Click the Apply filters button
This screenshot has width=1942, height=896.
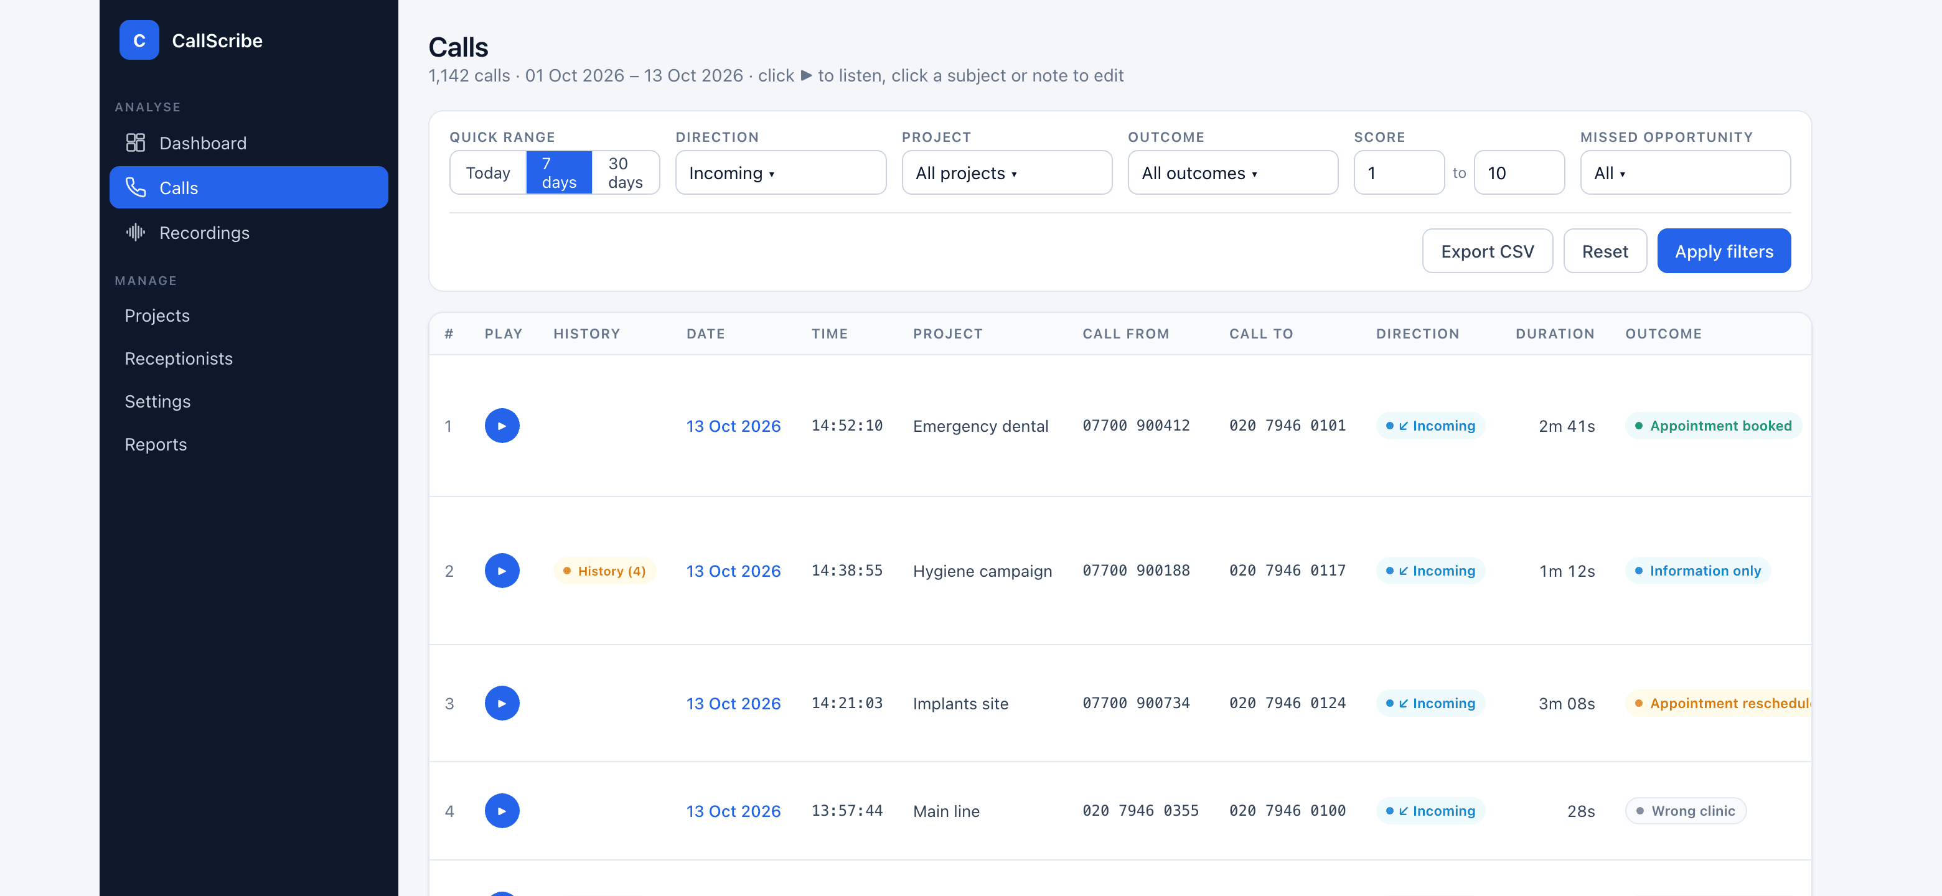(1724, 251)
